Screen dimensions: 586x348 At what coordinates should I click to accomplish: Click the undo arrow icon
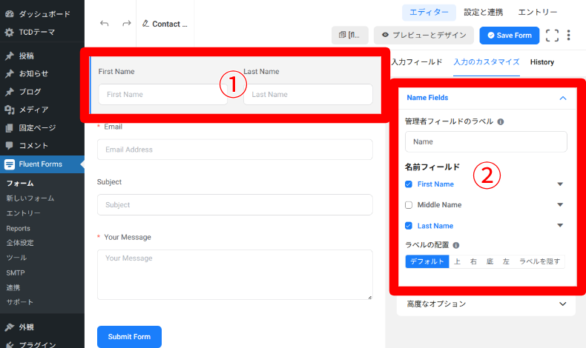(105, 24)
